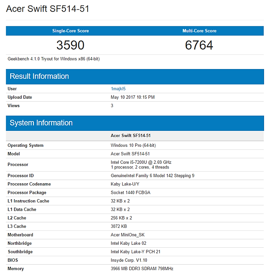Click the Geekbench 4.1.0 Tryout version text
The height and width of the screenshot is (274, 268).
point(53,59)
